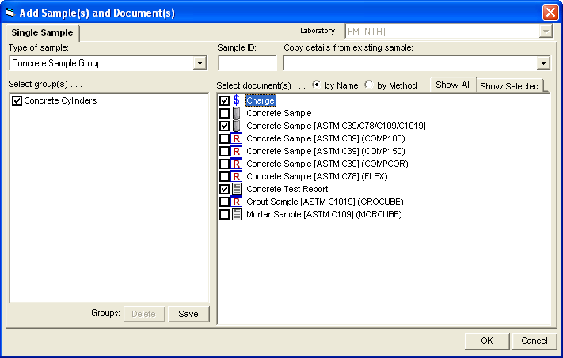Expand Copy details from existing sample dropdown
563x358 pixels.
pyautogui.click(x=543, y=63)
